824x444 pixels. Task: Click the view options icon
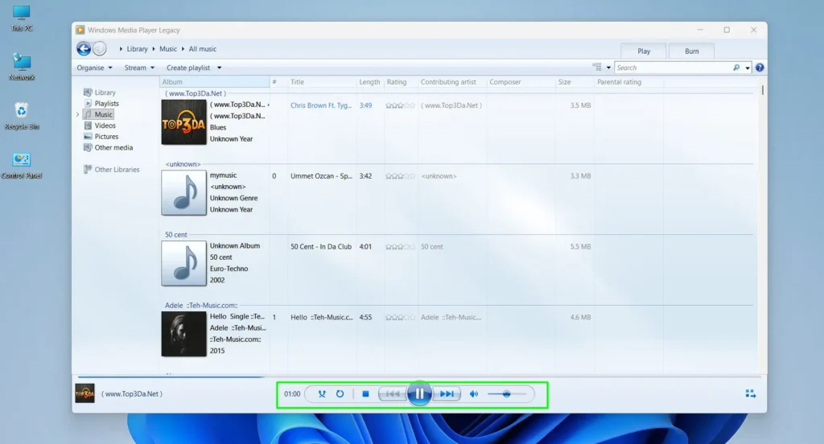click(597, 68)
